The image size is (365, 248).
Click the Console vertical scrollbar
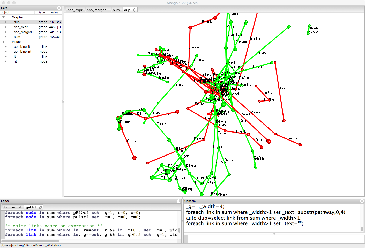362,229
